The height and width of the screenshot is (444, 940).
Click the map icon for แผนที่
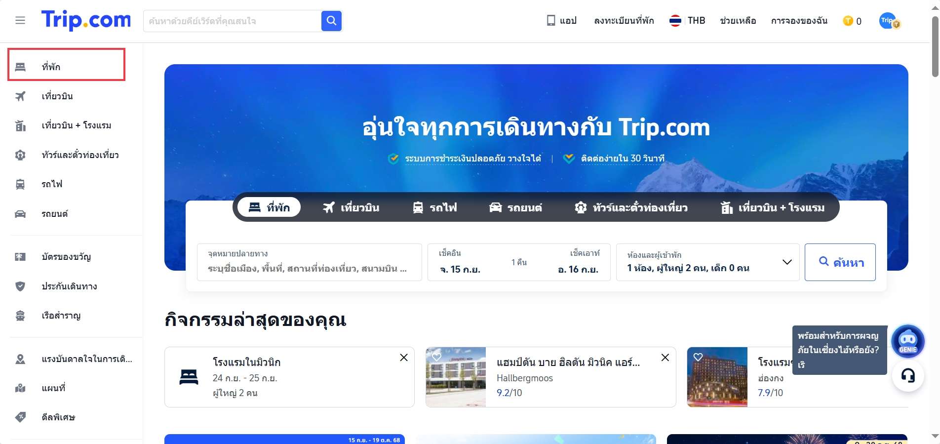click(20, 388)
